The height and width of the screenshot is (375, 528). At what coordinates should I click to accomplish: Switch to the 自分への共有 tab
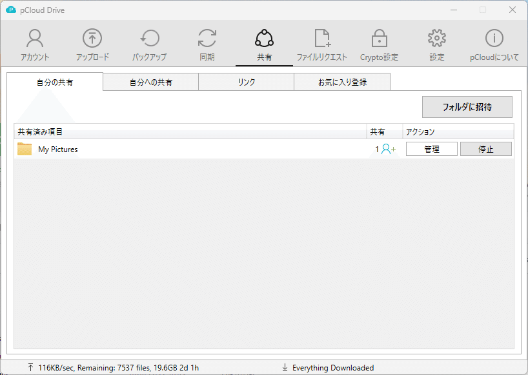pyautogui.click(x=150, y=82)
